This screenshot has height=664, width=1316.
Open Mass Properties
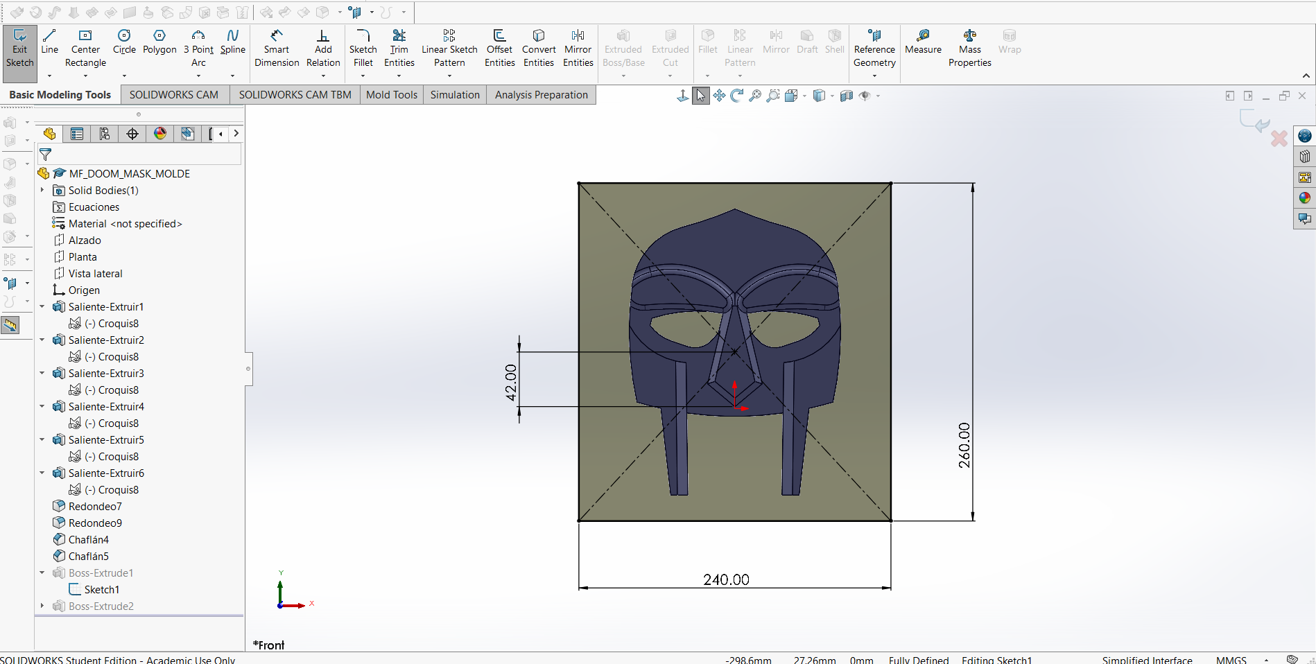click(x=969, y=49)
